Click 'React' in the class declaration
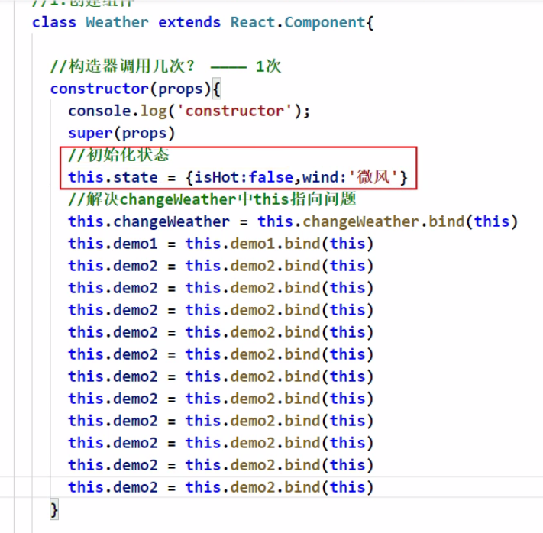Image resolution: width=543 pixels, height=533 pixels. tap(253, 22)
